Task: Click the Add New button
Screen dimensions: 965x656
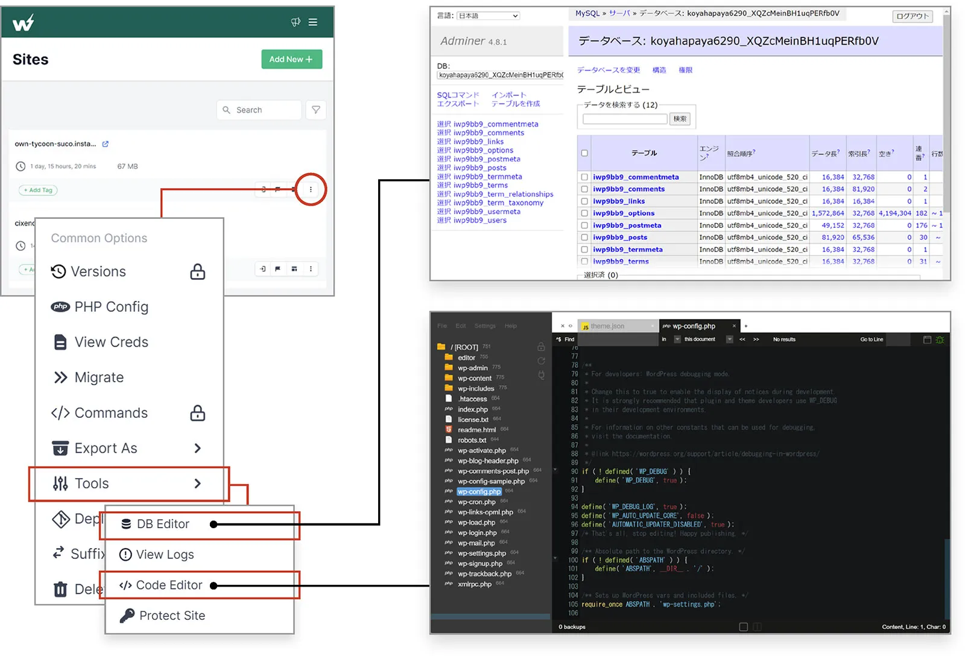Action: click(291, 59)
